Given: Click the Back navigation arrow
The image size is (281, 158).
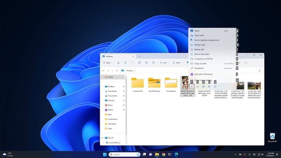Looking at the screenshot, I should click(103, 71).
